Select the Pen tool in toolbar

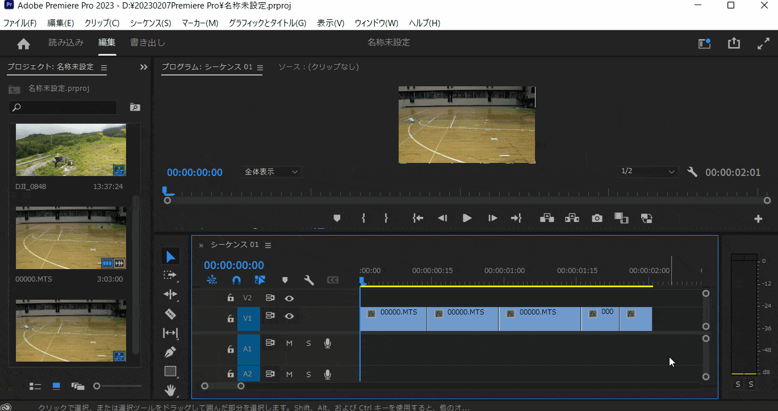click(171, 353)
